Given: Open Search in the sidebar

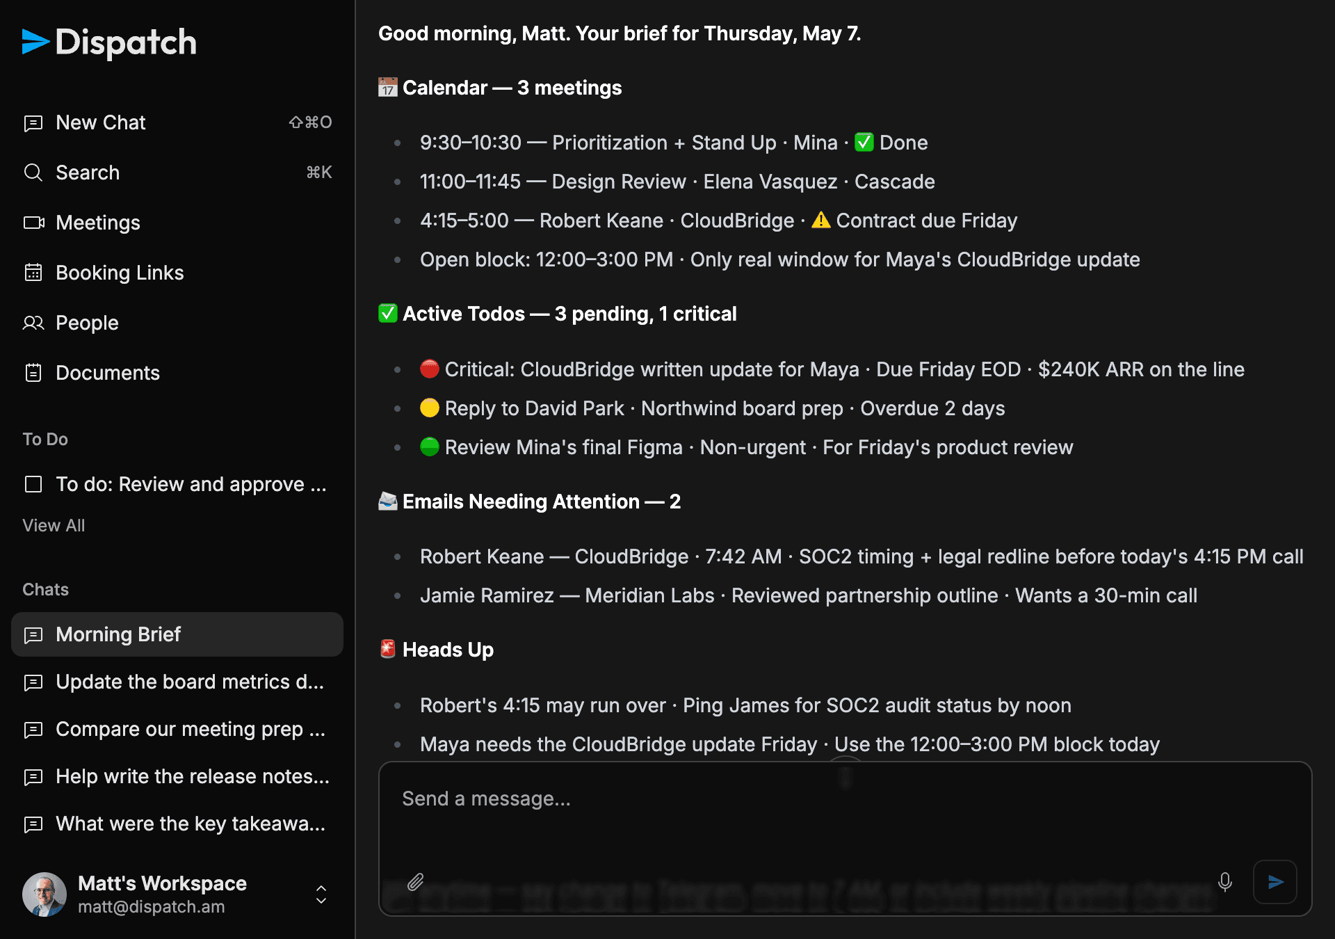Looking at the screenshot, I should [x=177, y=172].
